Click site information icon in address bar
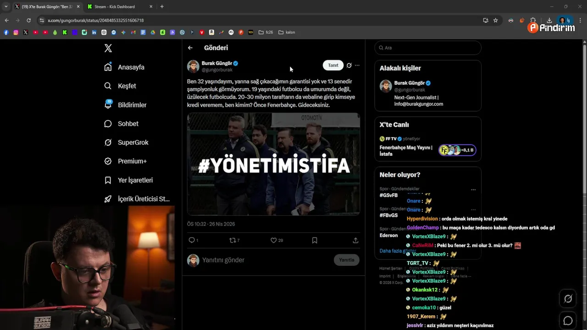Image resolution: width=587 pixels, height=330 pixels. pos(42,20)
